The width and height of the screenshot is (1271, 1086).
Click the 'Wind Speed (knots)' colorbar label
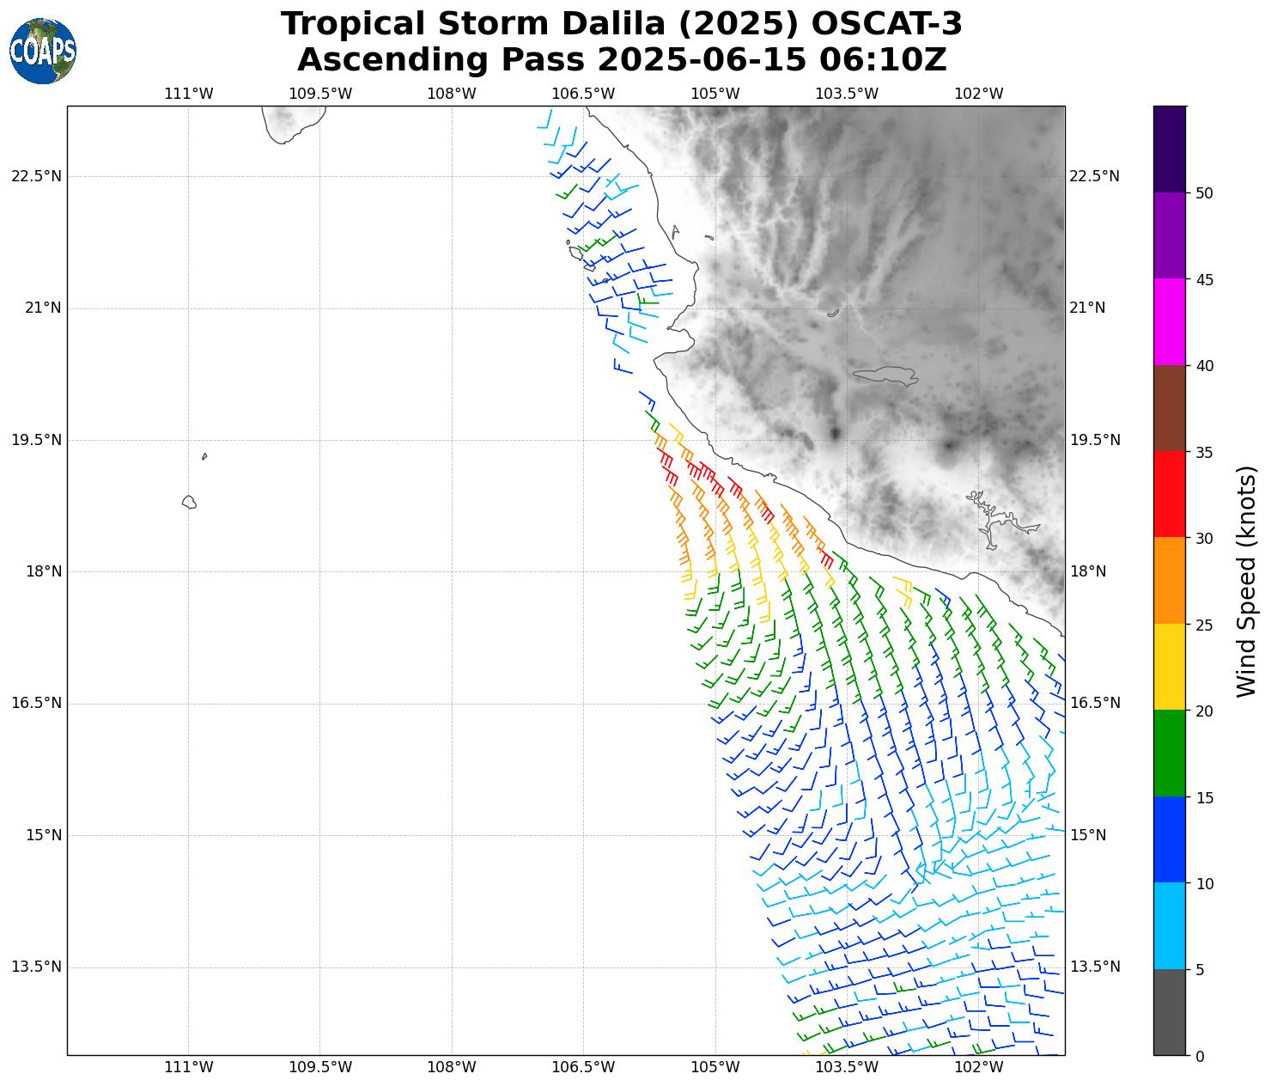tap(1246, 582)
